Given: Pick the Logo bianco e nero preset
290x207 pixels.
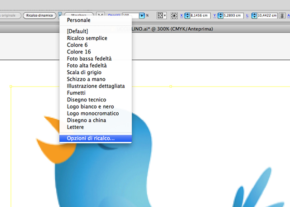Looking at the screenshot, I should pyautogui.click(x=90, y=106).
